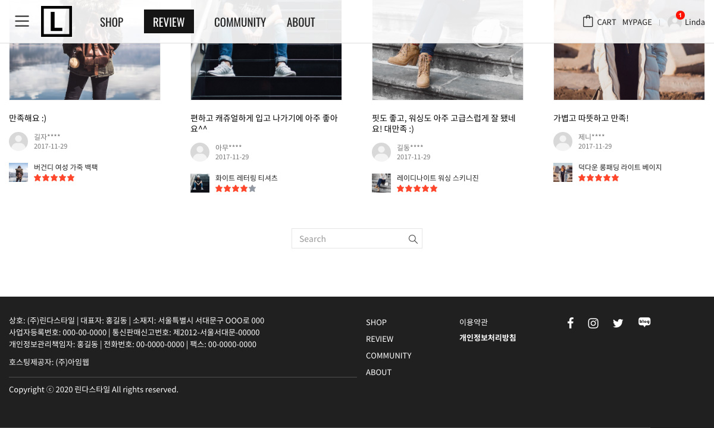This screenshot has width=714, height=428.
Task: Click the search magnifier icon
Action: tap(413, 239)
